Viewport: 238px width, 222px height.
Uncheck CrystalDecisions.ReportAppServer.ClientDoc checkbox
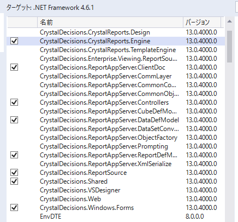pos(14,67)
